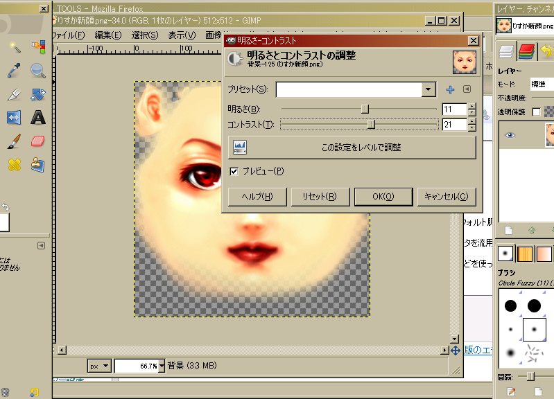Viewport: 554px width, 399px height.
Task: Click the edit settings as Levels button
Action: [x=352, y=148]
